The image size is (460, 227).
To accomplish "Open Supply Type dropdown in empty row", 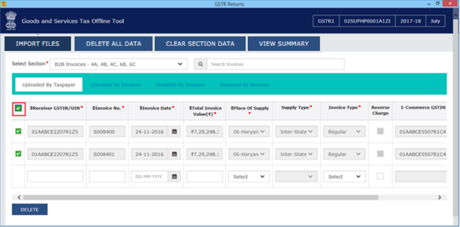I will pyautogui.click(x=296, y=177).
